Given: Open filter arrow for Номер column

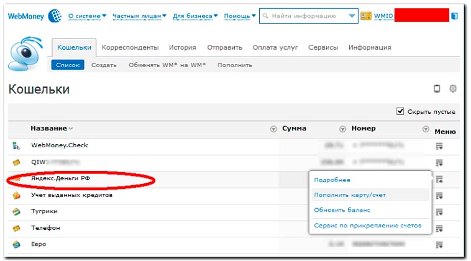Looking at the screenshot, I should [426, 129].
